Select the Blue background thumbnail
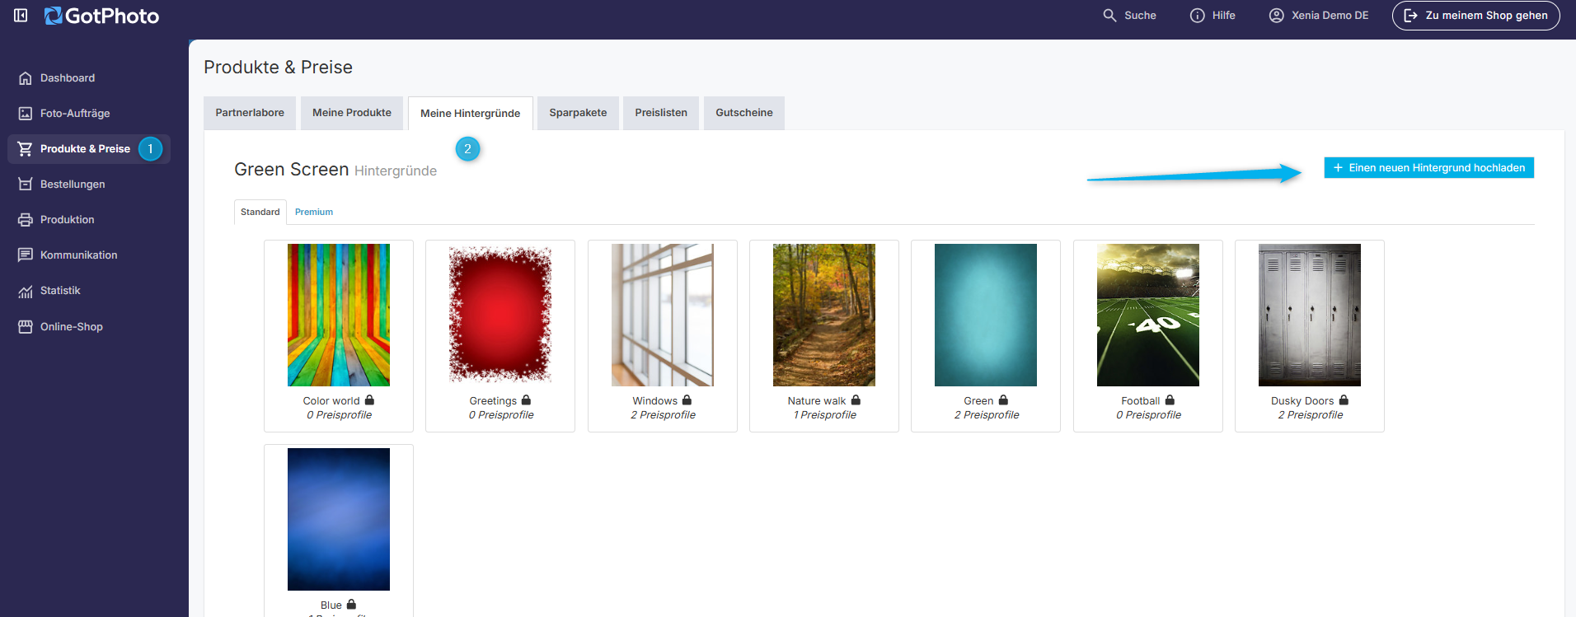The height and width of the screenshot is (617, 1576). point(339,519)
